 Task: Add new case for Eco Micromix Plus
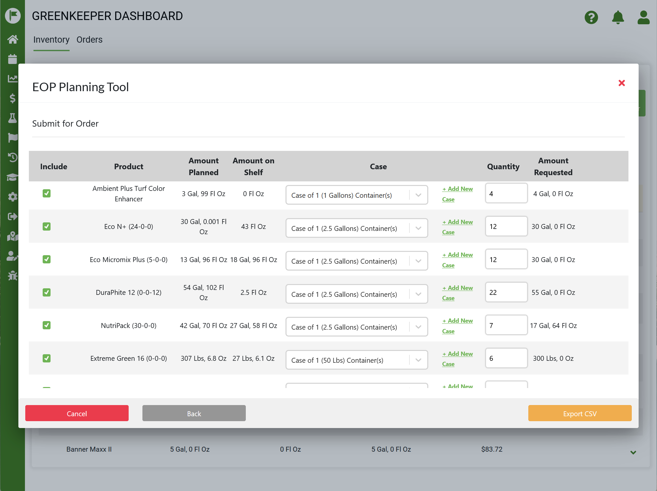(457, 260)
